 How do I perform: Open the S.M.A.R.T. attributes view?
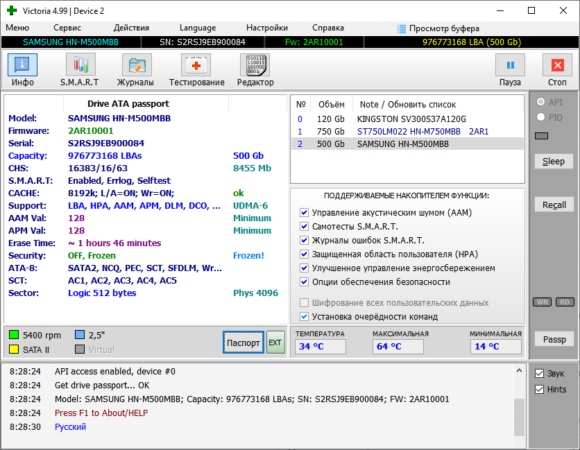(x=79, y=70)
